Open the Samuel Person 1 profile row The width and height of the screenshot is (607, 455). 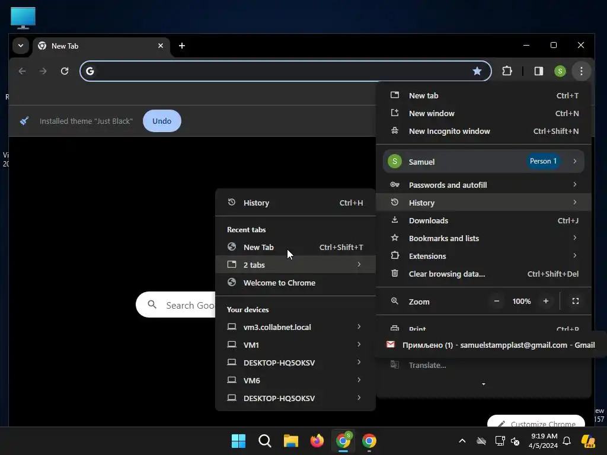pyautogui.click(x=484, y=161)
